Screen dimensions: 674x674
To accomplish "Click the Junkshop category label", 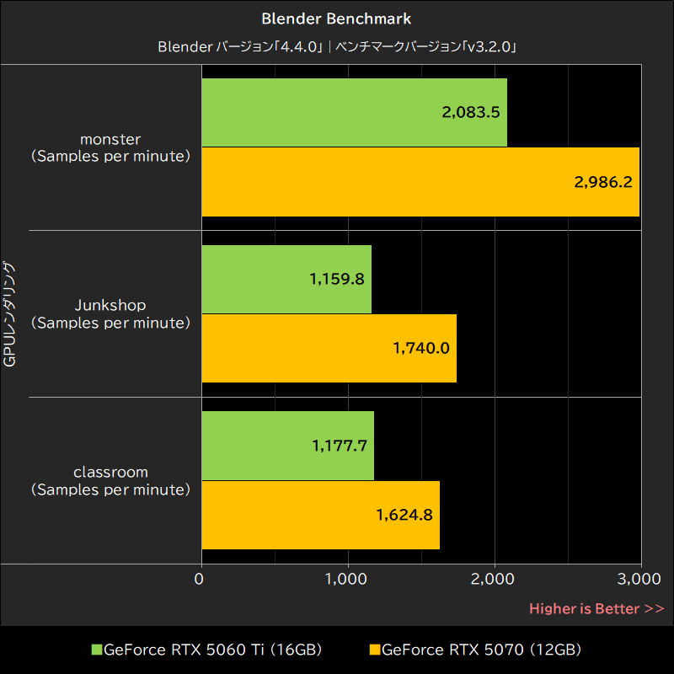I will (x=110, y=313).
